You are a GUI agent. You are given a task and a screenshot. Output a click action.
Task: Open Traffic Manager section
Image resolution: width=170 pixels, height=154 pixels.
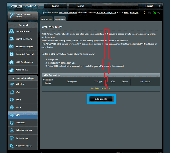(x=23, y=47)
